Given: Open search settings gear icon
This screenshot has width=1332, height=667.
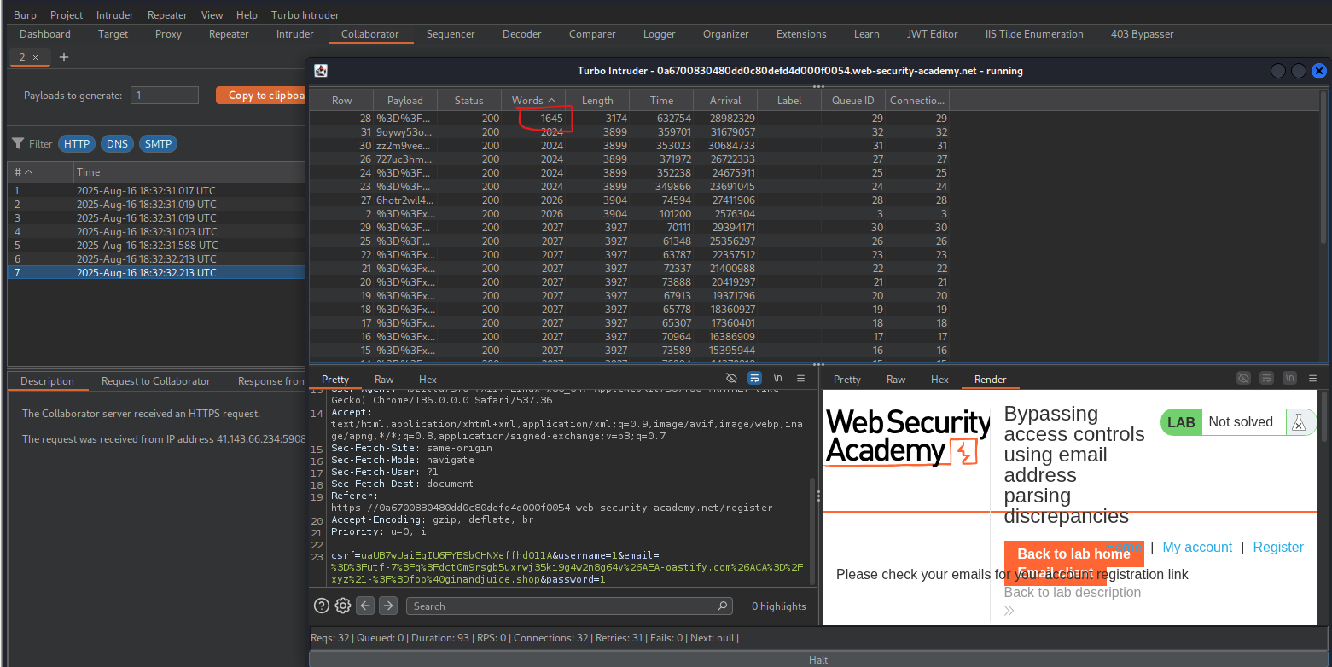Looking at the screenshot, I should [343, 606].
